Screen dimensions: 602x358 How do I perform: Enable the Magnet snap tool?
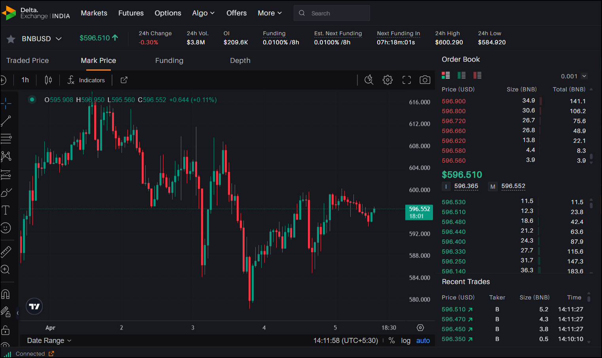click(x=6, y=293)
